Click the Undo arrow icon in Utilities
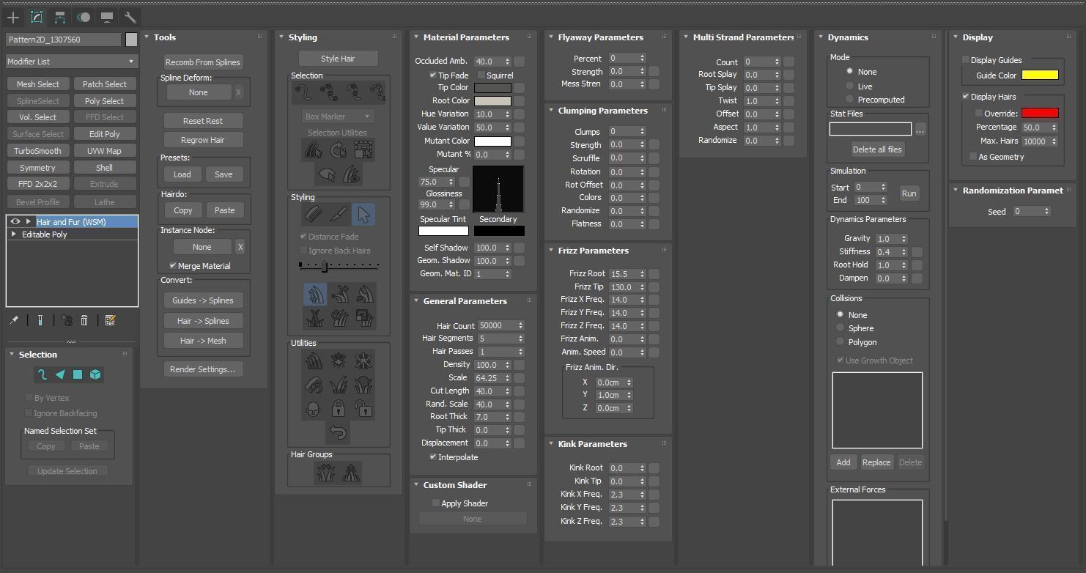Image resolution: width=1086 pixels, height=573 pixels. pos(338,432)
